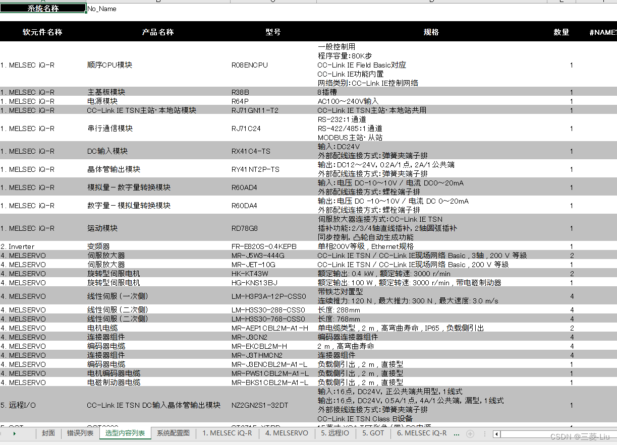Select the 产品名称 column header
This screenshot has height=445, width=617.
tap(158, 32)
